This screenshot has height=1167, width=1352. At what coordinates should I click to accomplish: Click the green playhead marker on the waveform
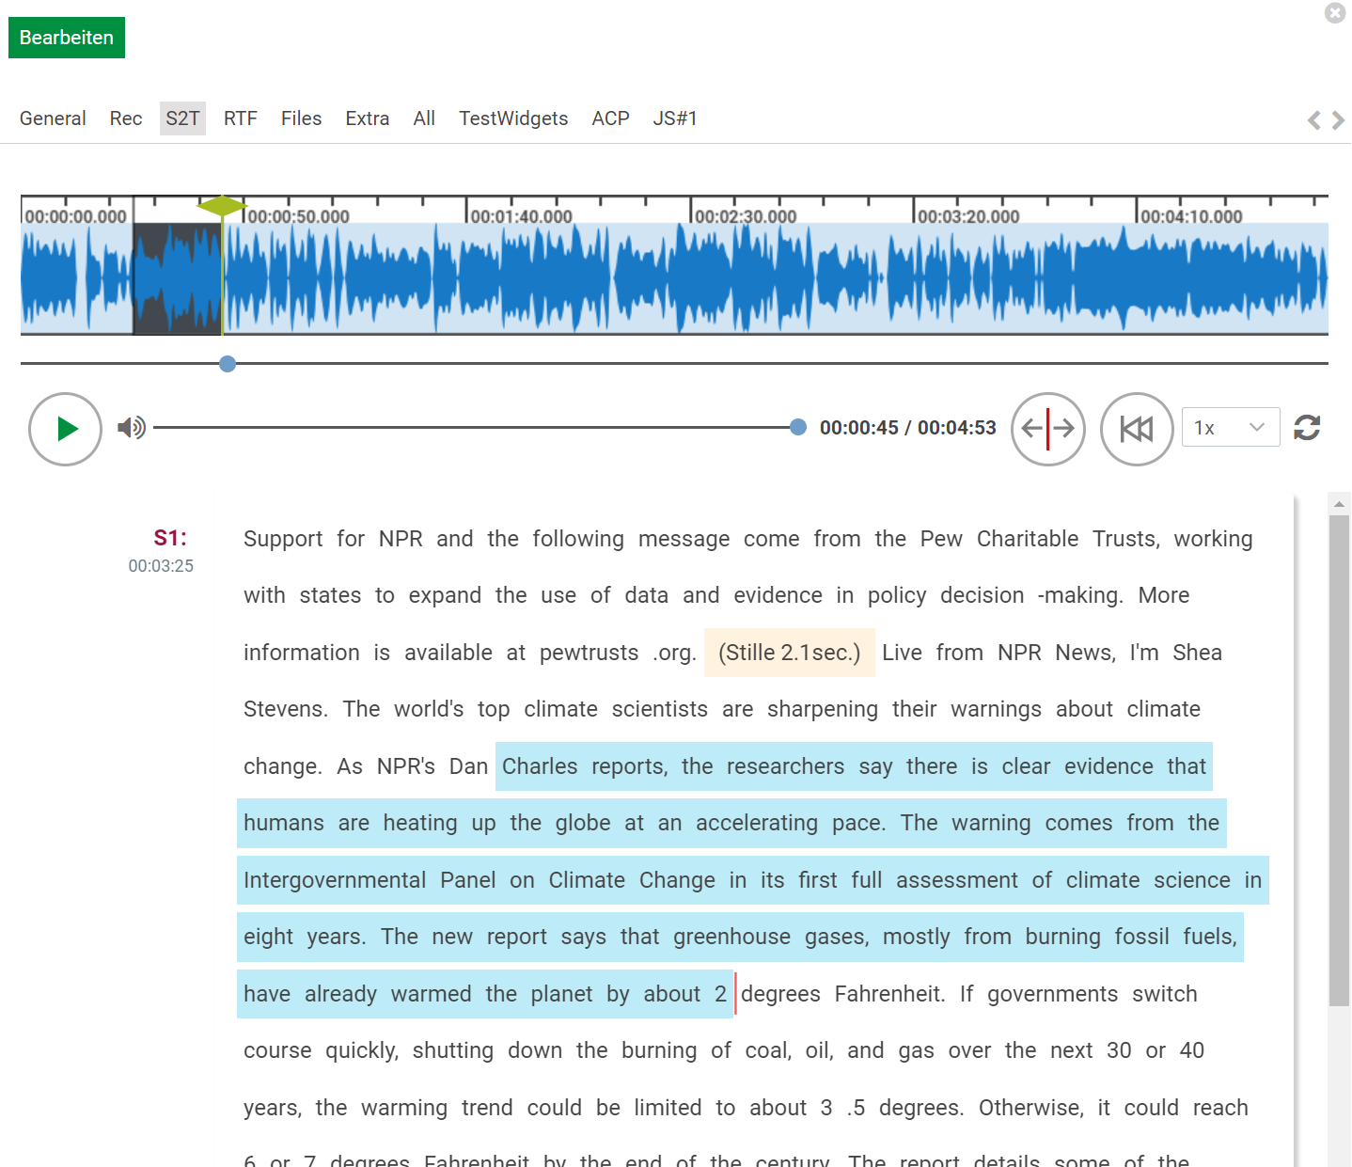click(222, 206)
